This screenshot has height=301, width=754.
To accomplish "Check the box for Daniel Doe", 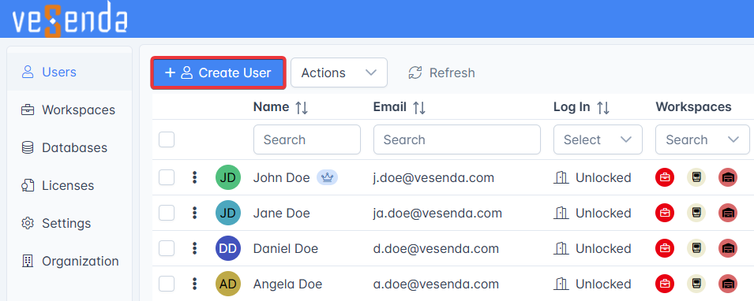I will [167, 248].
